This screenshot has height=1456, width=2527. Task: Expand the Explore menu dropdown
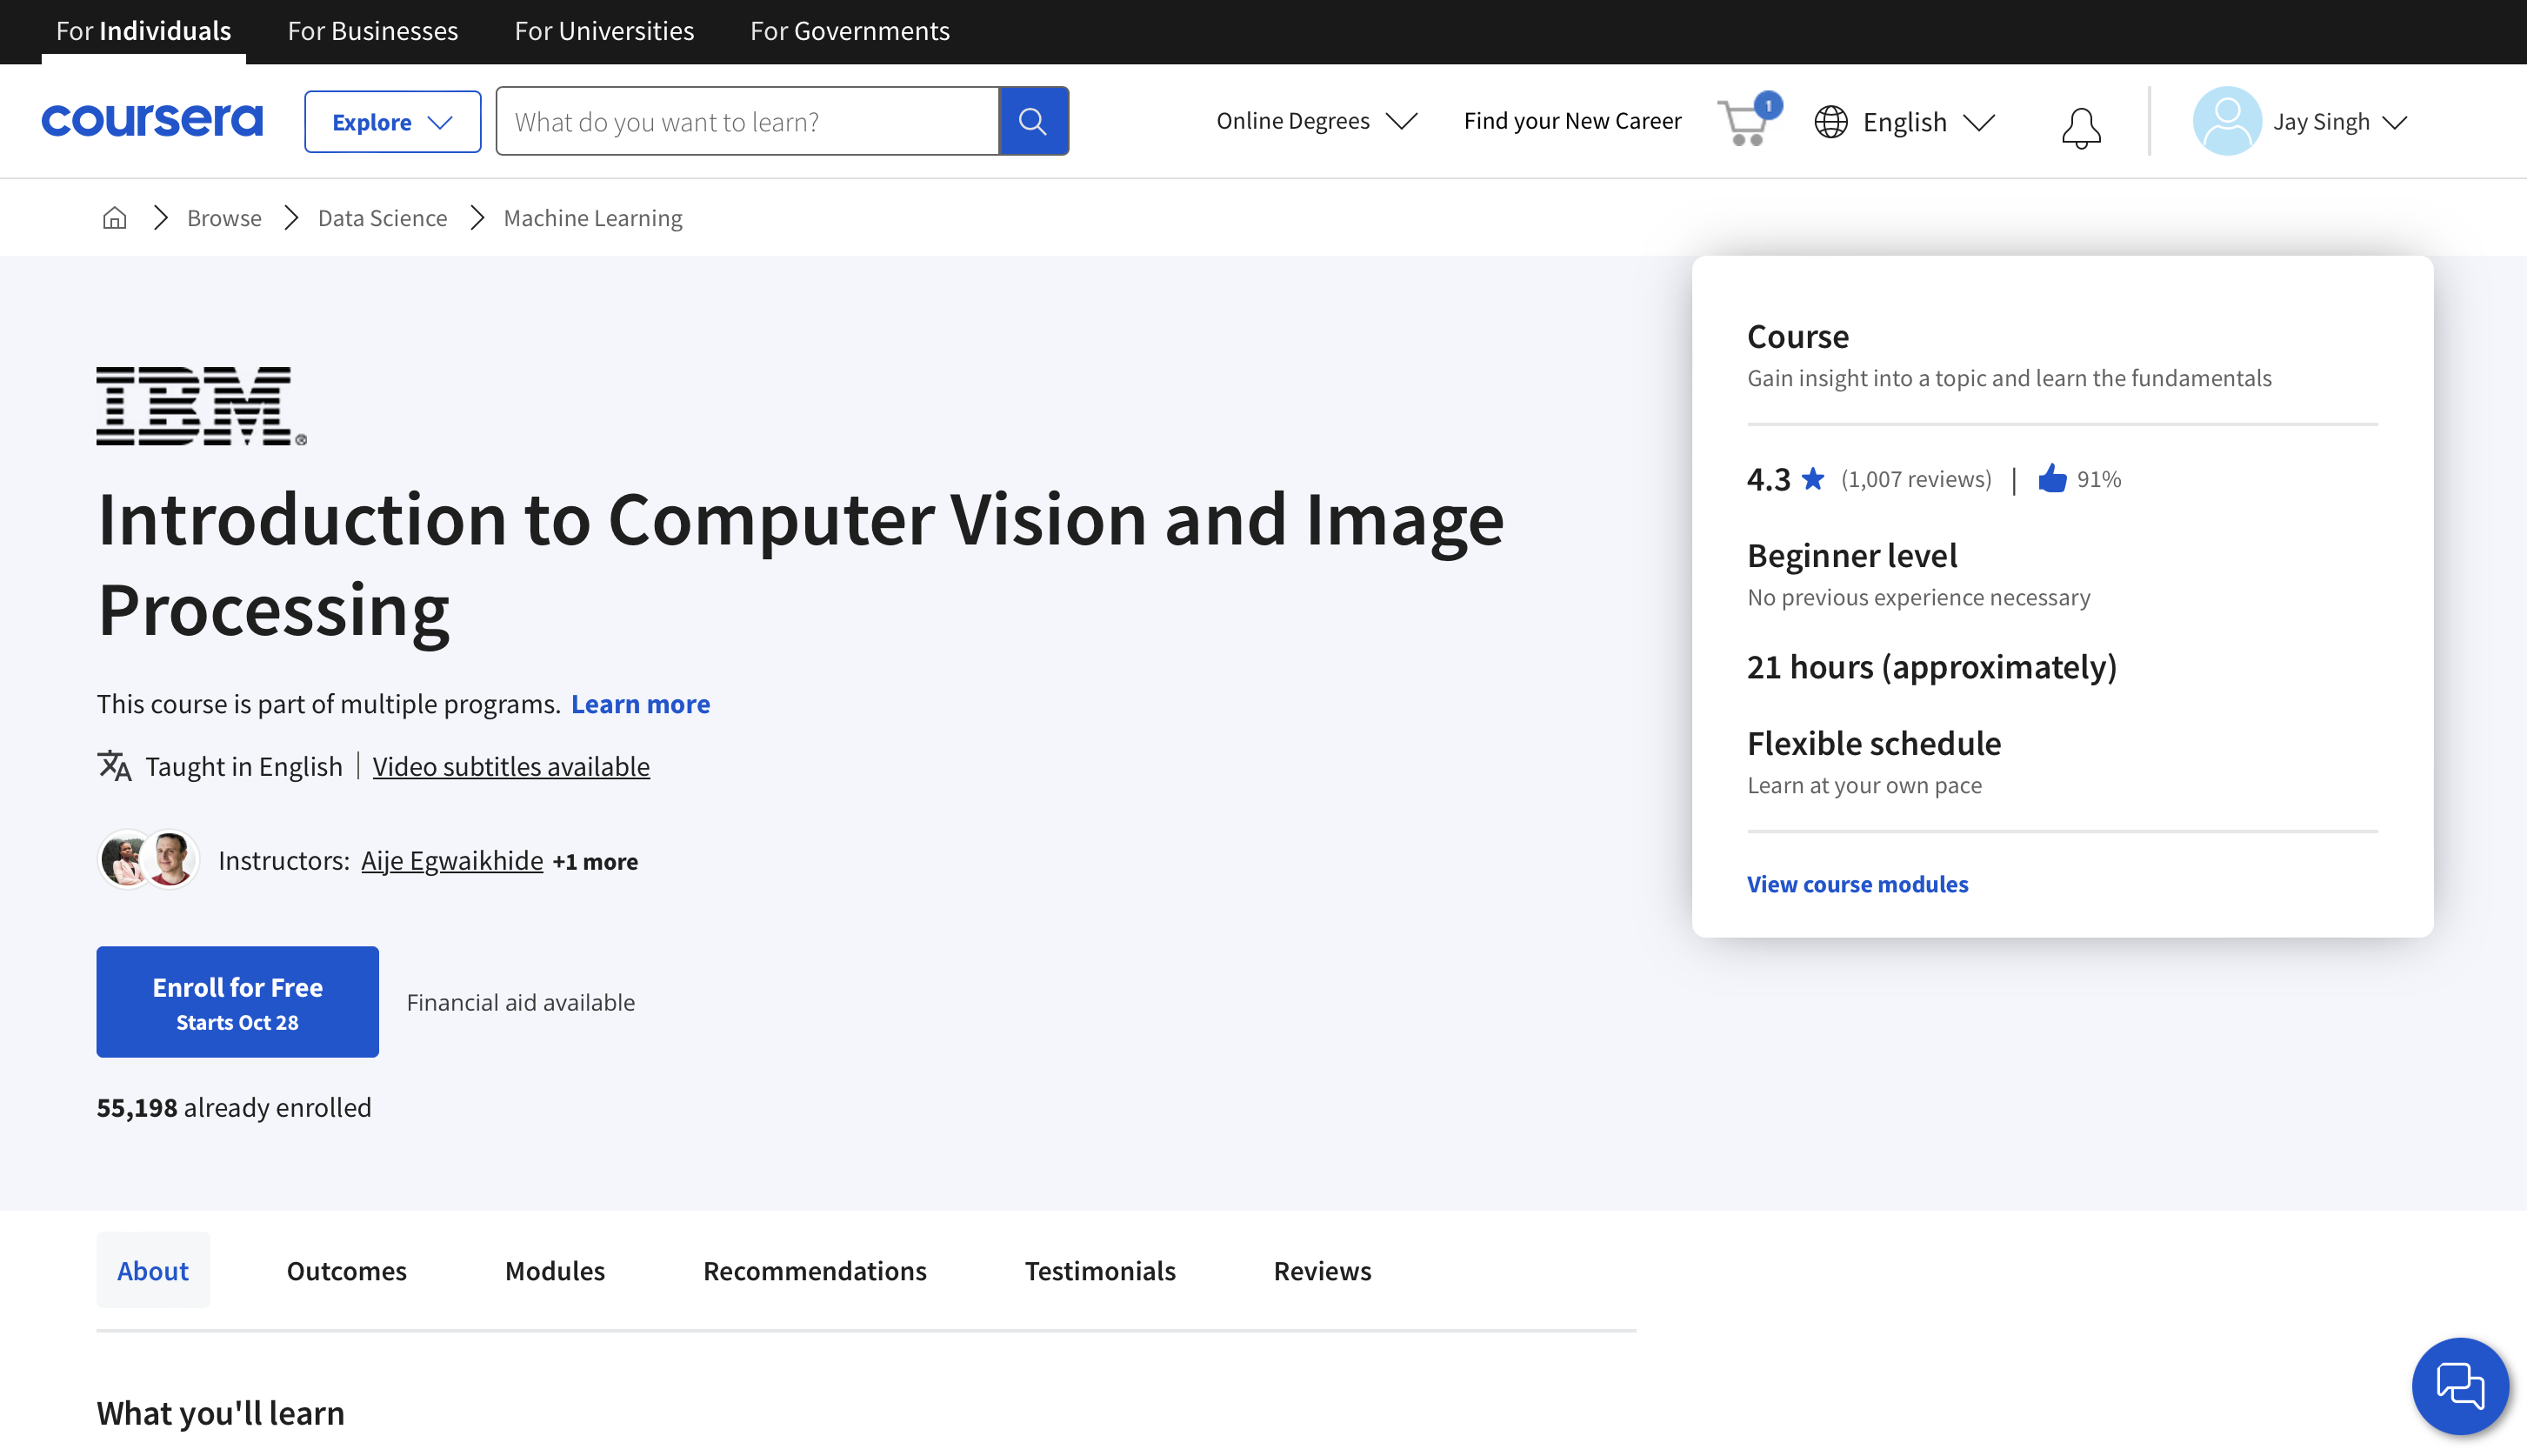point(392,120)
